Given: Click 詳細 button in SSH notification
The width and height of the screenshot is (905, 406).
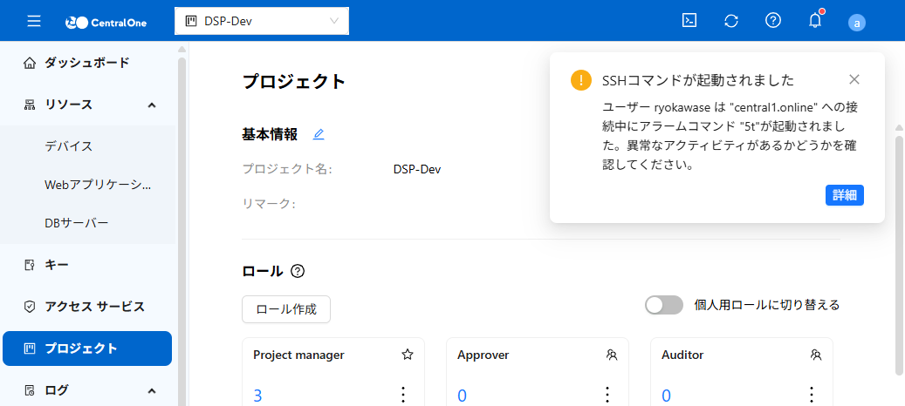Looking at the screenshot, I should (844, 195).
